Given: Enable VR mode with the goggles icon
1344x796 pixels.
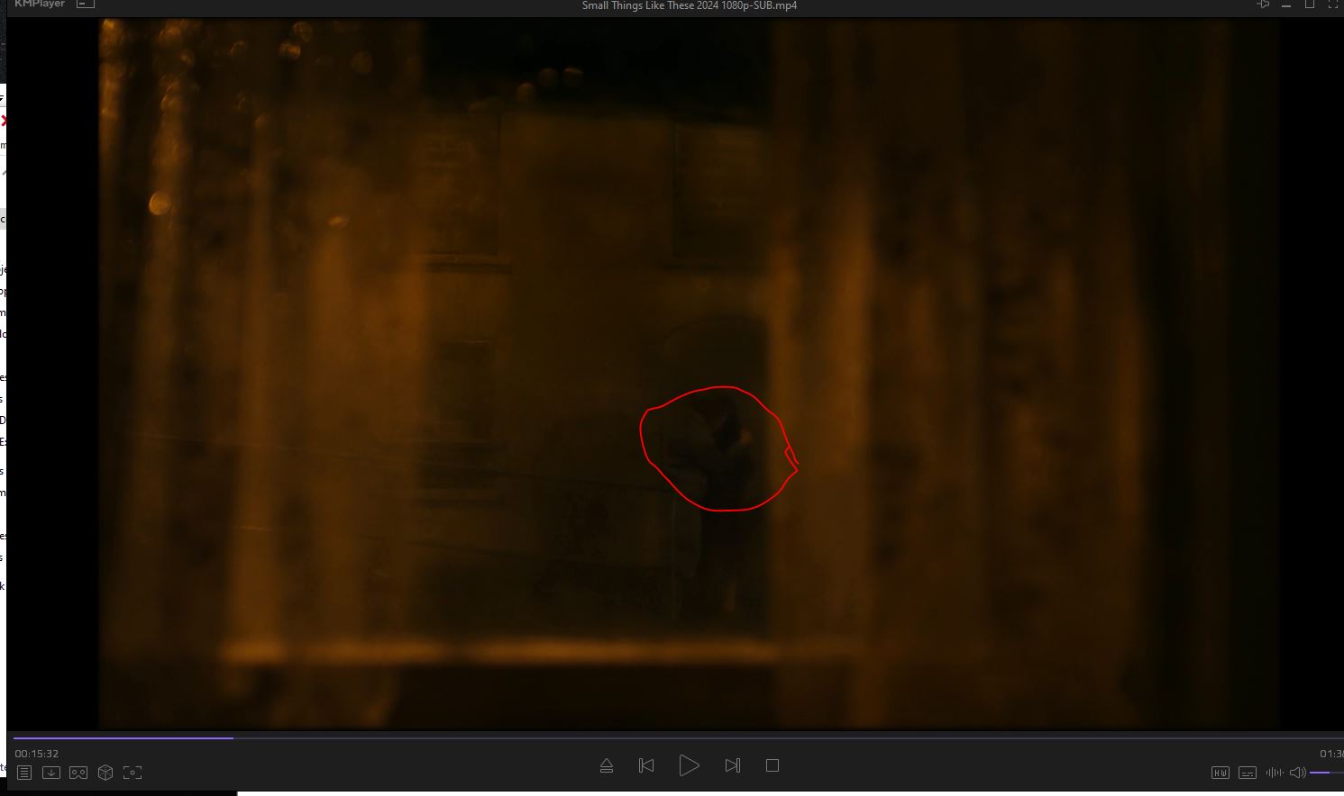Looking at the screenshot, I should point(78,773).
